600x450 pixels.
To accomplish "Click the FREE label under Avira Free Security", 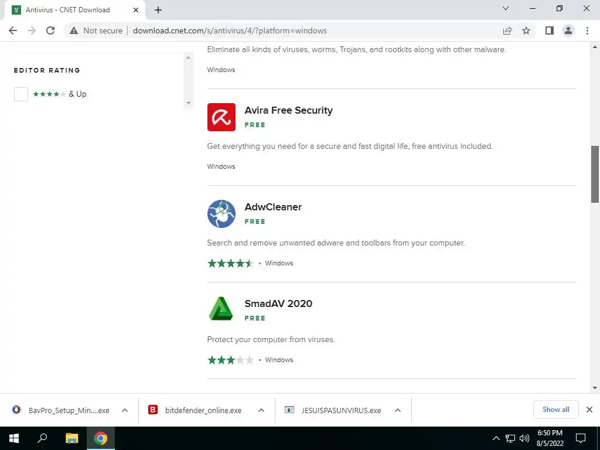I will pos(255,125).
